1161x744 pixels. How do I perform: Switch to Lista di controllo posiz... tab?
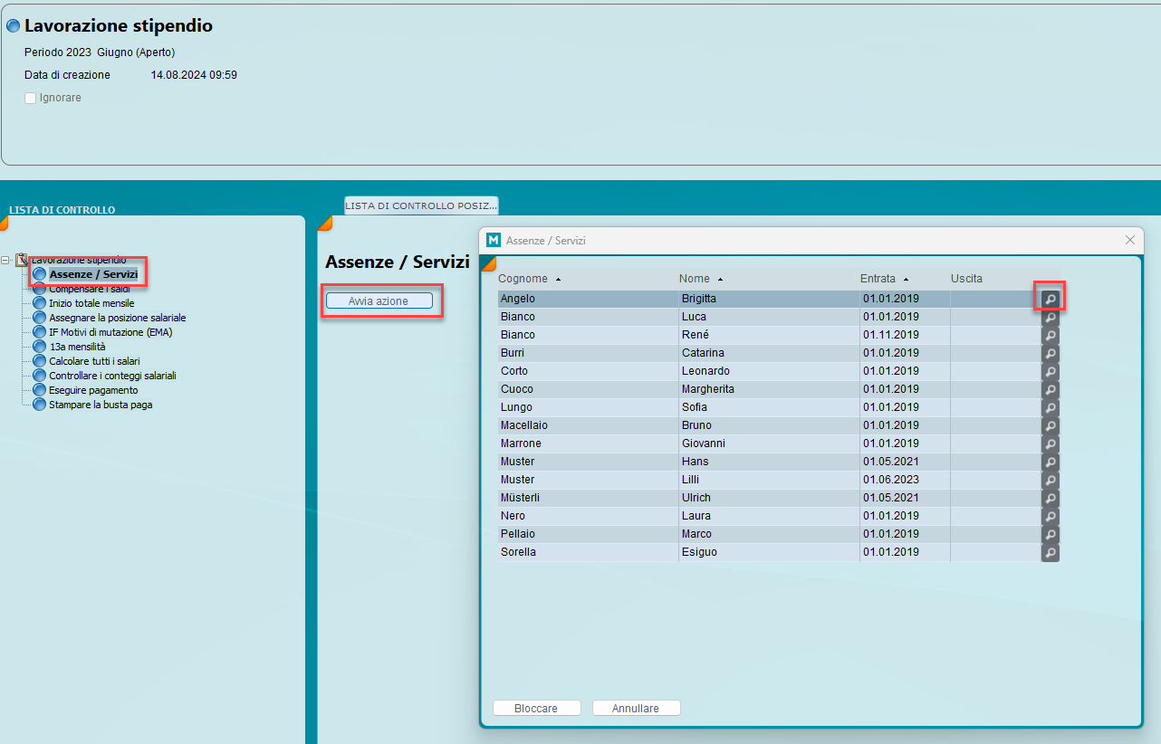(421, 205)
